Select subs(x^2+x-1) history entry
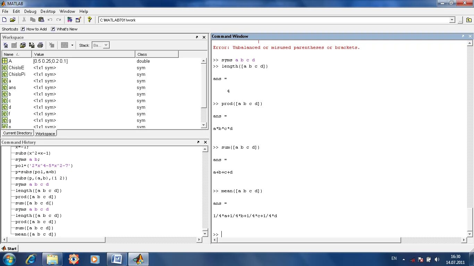 coord(33,153)
